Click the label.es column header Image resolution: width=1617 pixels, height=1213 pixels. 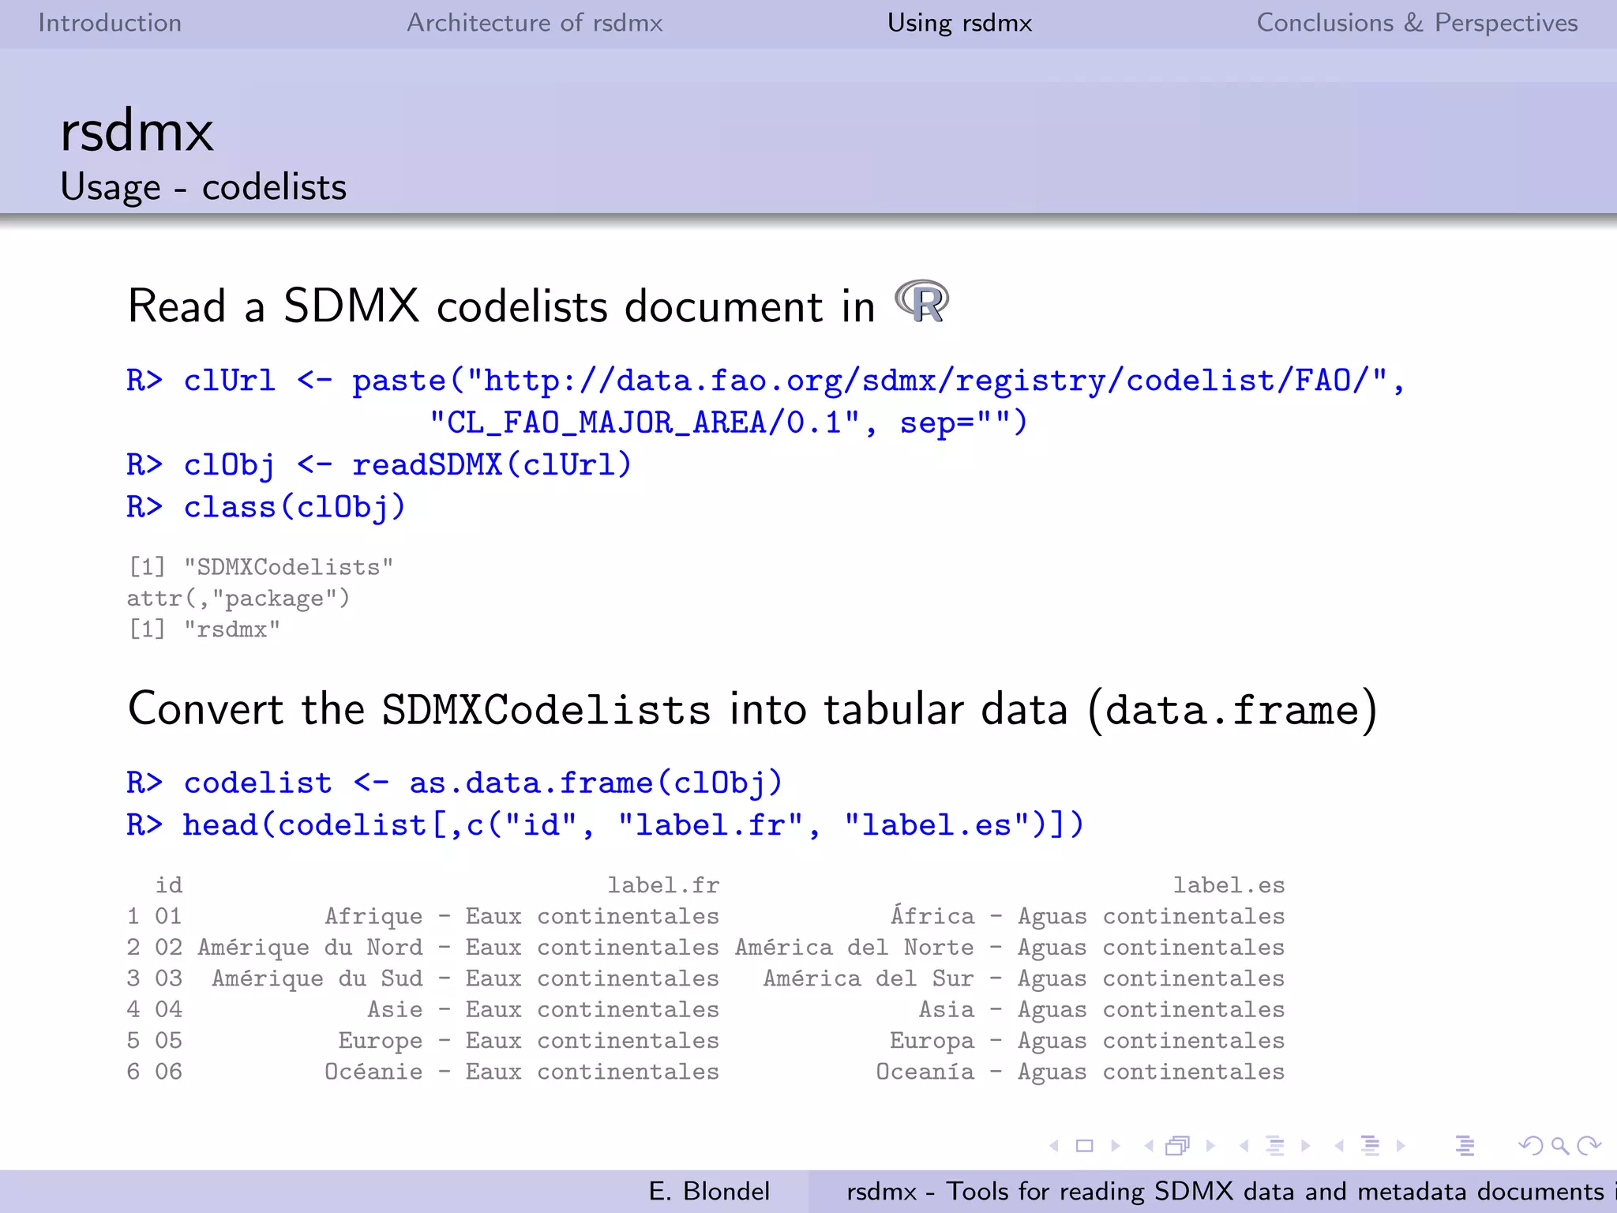(1229, 885)
